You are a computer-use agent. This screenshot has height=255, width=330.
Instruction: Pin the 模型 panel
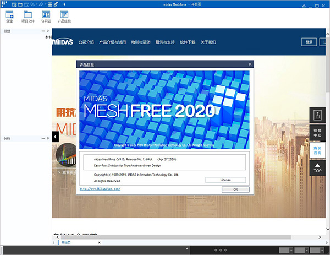48,31
